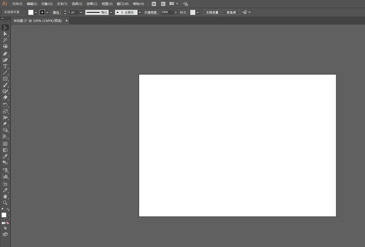This screenshot has width=365, height=247.
Task: Select the Pen tool
Action: pos(5,54)
